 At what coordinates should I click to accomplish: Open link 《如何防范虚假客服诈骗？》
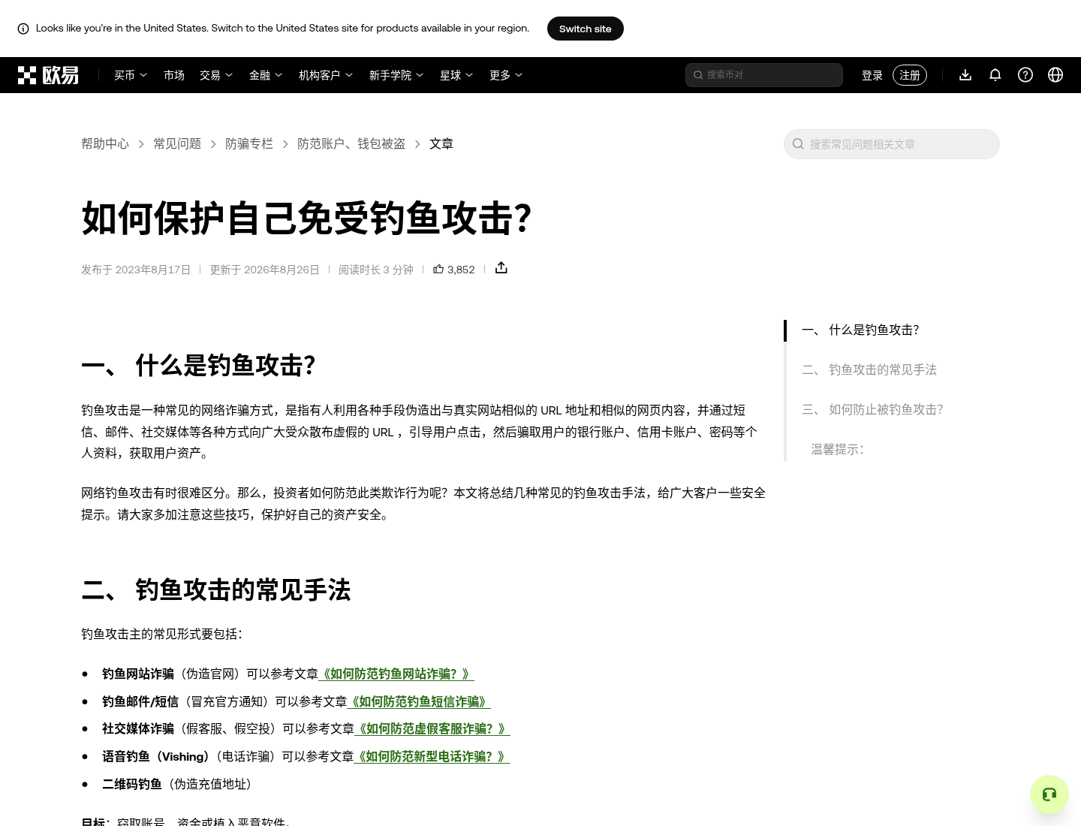(x=432, y=728)
